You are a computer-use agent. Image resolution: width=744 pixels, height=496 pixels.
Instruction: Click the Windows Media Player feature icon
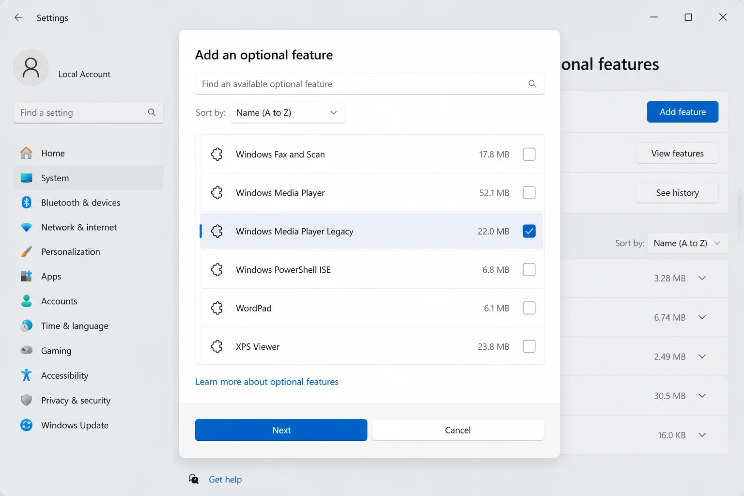point(217,193)
